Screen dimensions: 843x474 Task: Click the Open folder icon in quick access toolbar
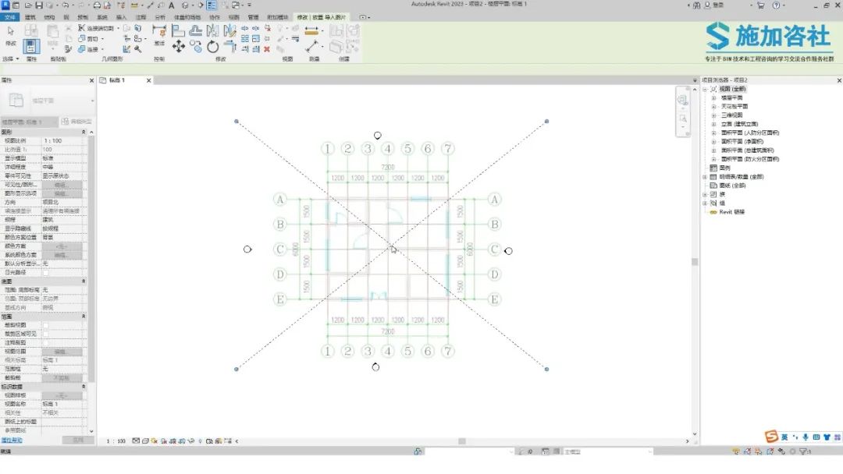click(28, 5)
